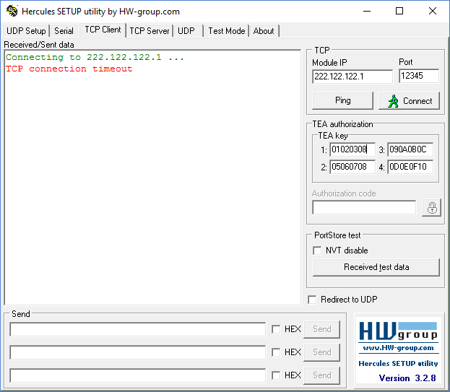Click the third row Send button
The width and height of the screenshot is (450, 392).
tap(321, 375)
